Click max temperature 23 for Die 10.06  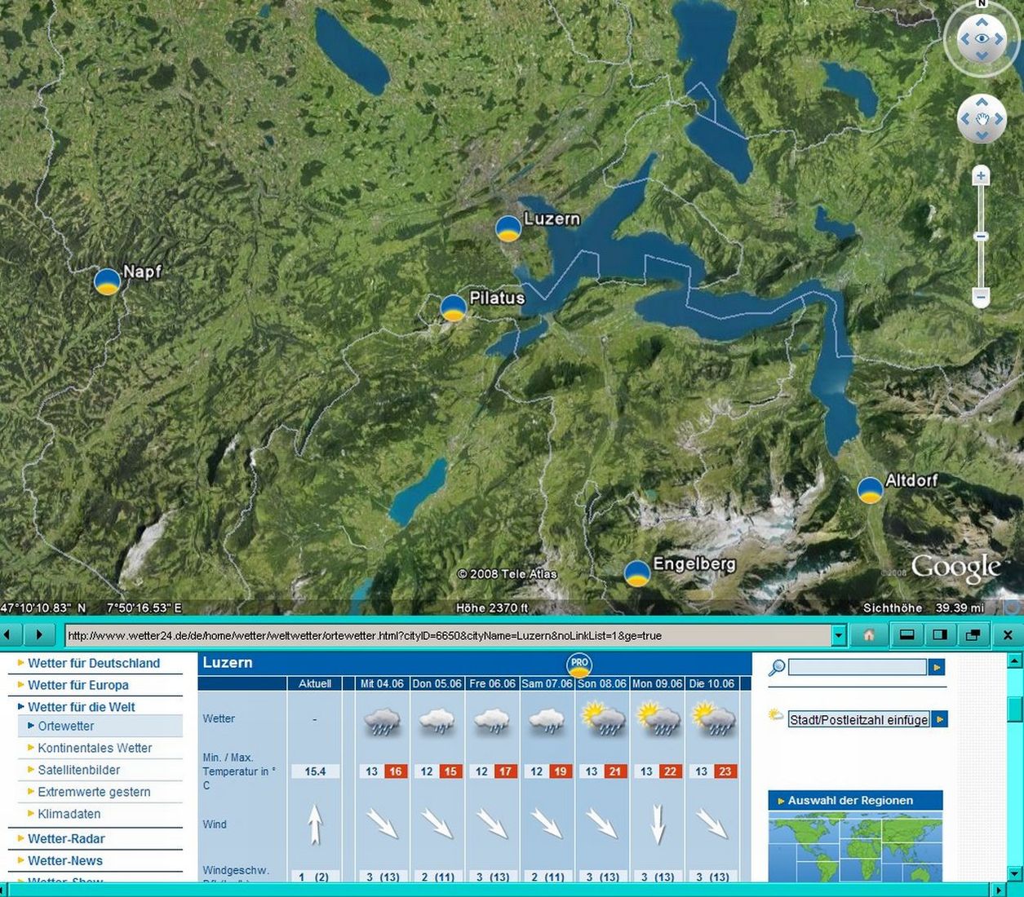(725, 771)
